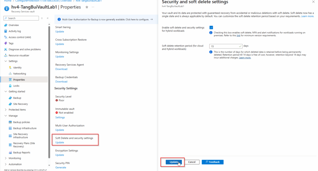Click the Diagnose wrench icon
318x171 pixels.
(6, 49)
